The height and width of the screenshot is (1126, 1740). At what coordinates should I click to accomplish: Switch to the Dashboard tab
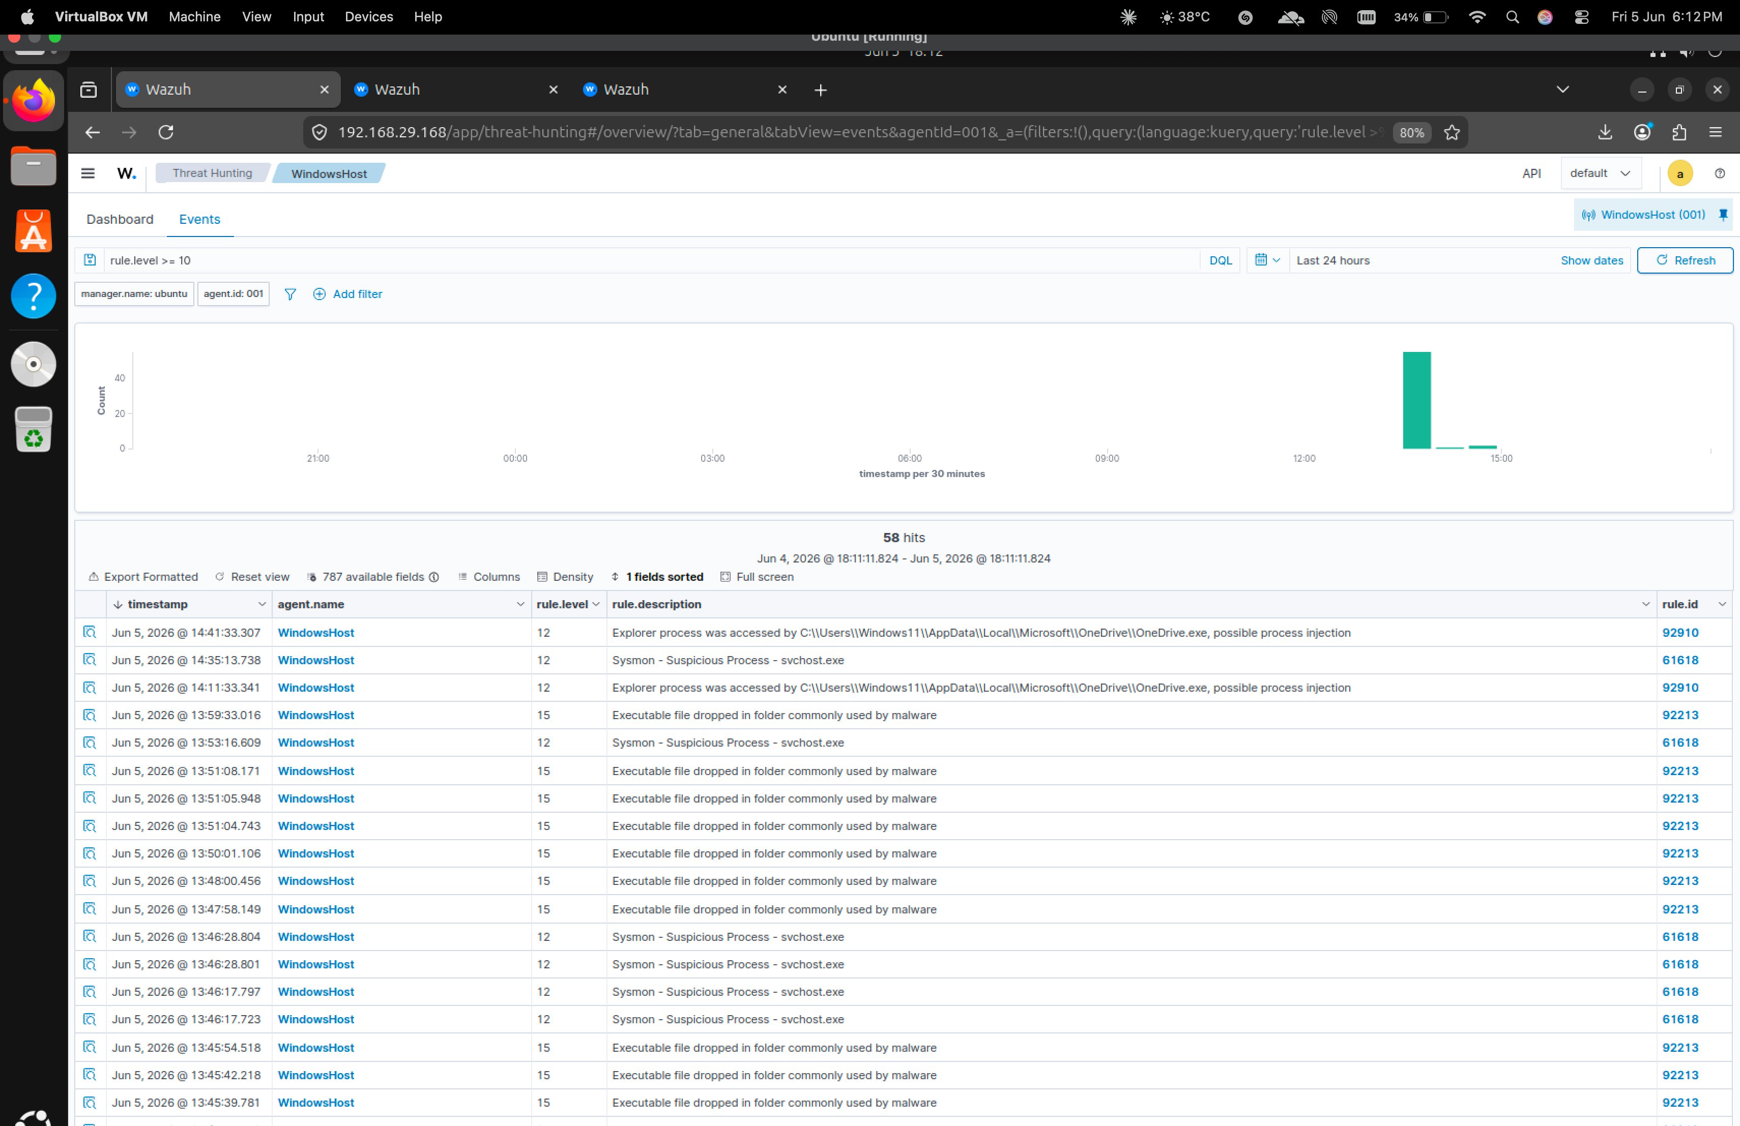pos(120,219)
